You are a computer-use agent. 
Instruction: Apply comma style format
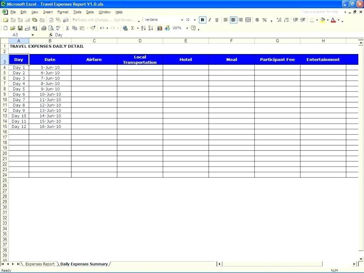271,20
